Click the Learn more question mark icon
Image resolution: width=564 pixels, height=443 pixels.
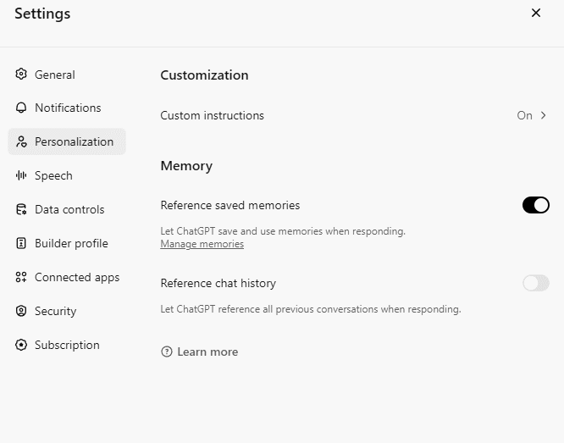[167, 352]
